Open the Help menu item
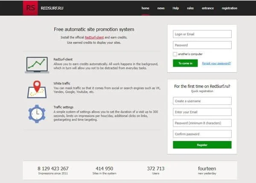 (x=176, y=8)
